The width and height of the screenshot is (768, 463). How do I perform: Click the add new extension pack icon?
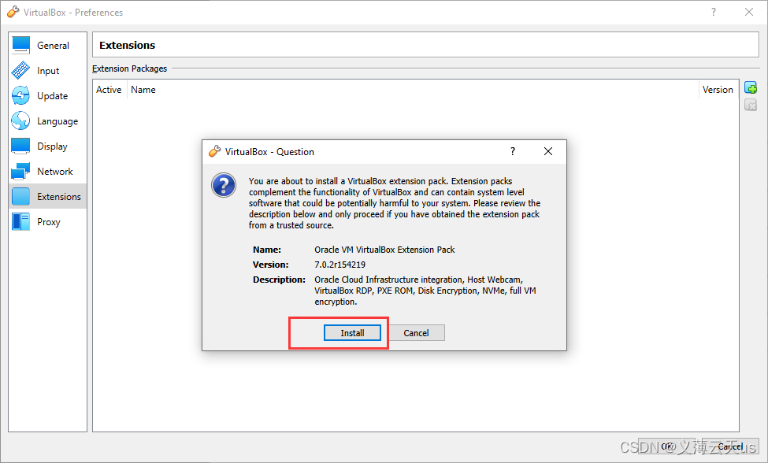tap(750, 87)
